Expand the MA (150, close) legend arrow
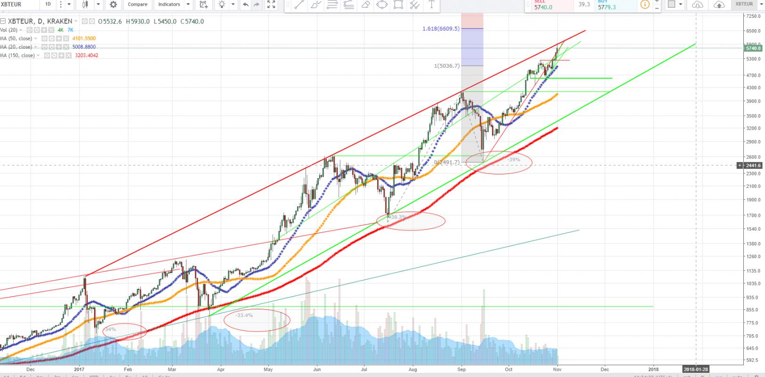Image resolution: width=765 pixels, height=377 pixels. click(39, 55)
